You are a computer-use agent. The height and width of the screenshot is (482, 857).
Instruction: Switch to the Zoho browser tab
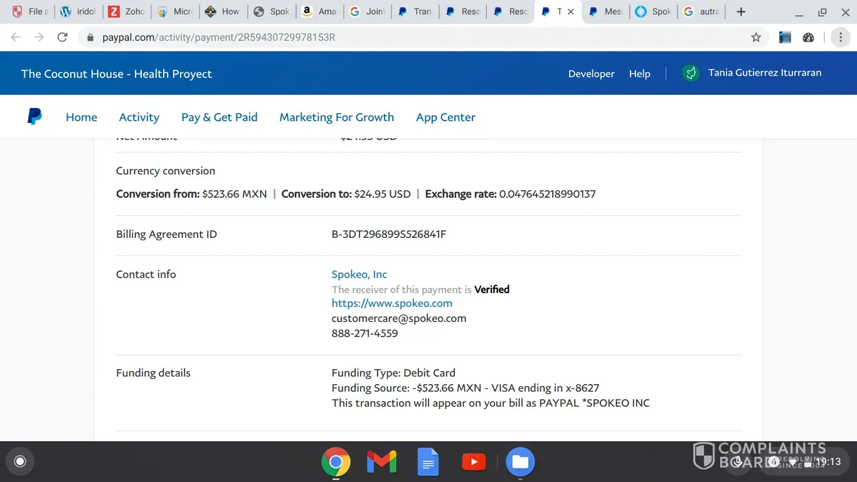(127, 11)
